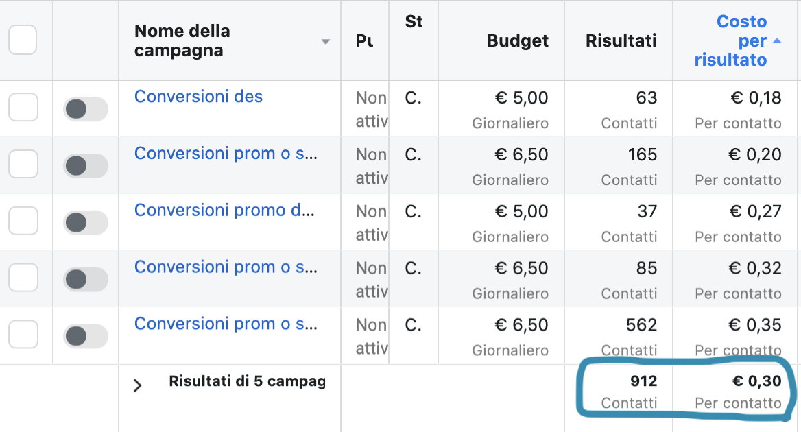Enable the Conversioni des campaign toggle
801x432 pixels.
pos(85,109)
